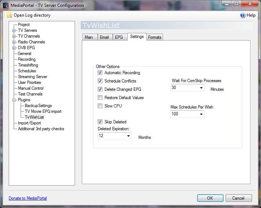The height and width of the screenshot is (208, 261).
Task: Click the Open Log directory label
Action: pos(32,15)
